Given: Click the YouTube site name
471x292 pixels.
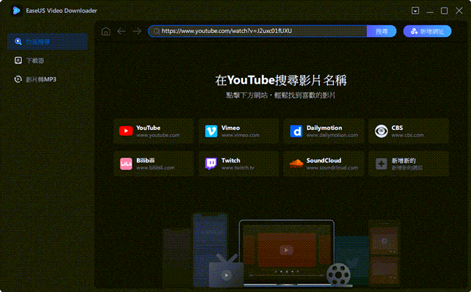Looking at the screenshot, I should coord(148,128).
